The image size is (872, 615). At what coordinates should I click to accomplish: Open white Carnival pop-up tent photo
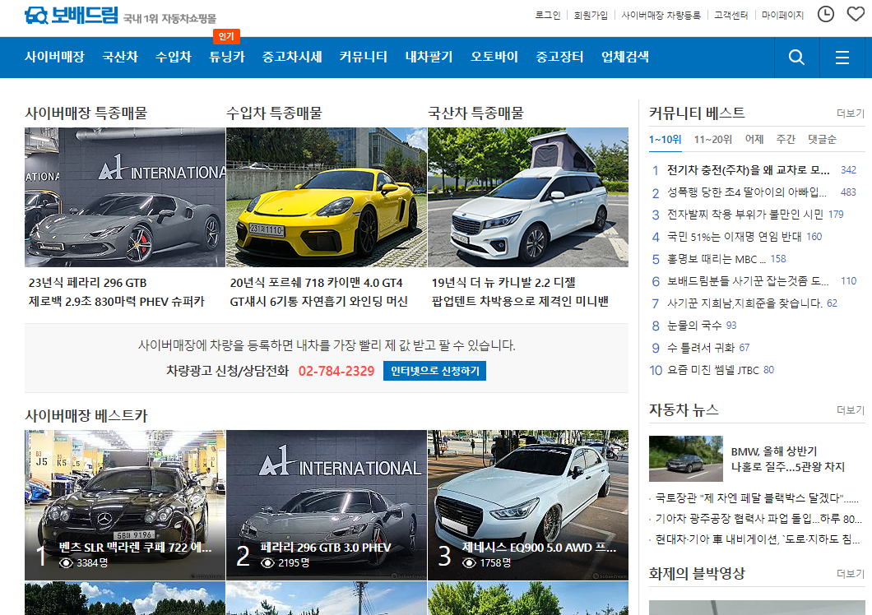pyautogui.click(x=528, y=197)
